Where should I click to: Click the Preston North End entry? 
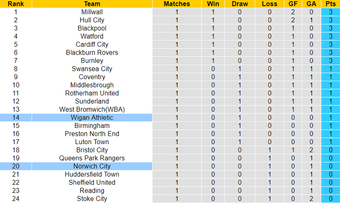[92, 134]
